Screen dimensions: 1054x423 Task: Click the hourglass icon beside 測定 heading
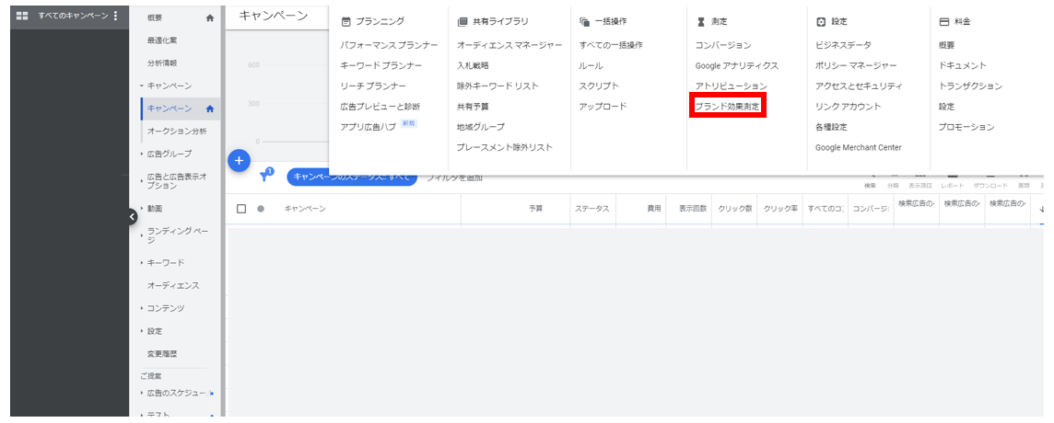point(701,21)
